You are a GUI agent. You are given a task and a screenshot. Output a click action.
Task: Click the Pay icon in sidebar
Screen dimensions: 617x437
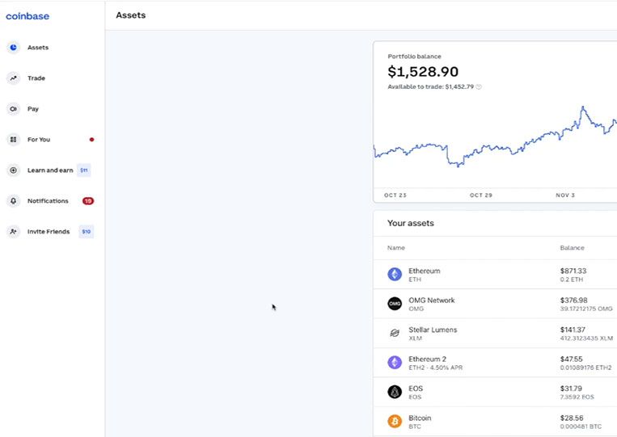click(14, 109)
